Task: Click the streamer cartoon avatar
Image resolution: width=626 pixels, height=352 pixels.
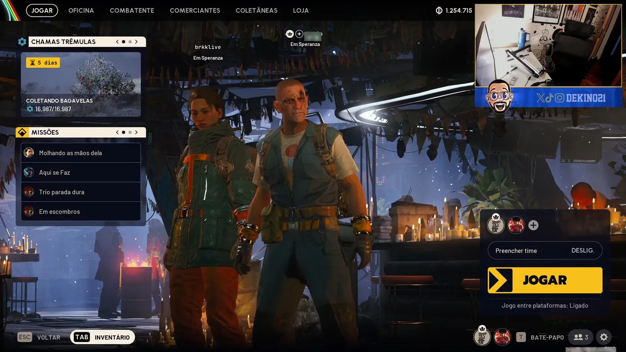Action: click(x=499, y=96)
